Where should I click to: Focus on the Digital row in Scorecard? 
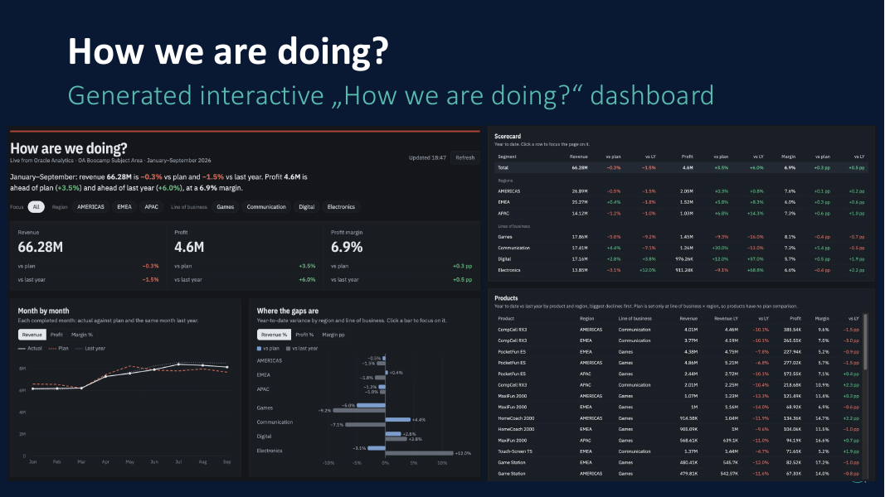point(680,259)
